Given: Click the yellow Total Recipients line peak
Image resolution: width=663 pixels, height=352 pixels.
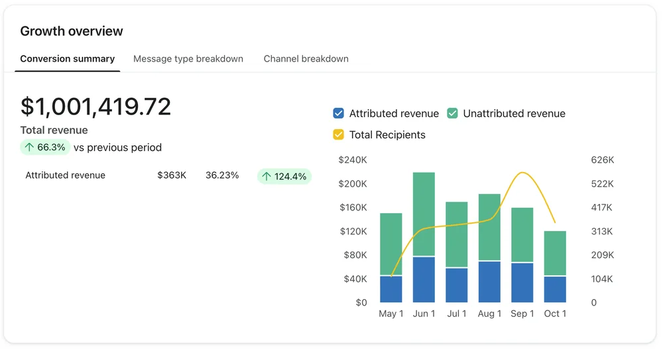Looking at the screenshot, I should coord(522,173).
